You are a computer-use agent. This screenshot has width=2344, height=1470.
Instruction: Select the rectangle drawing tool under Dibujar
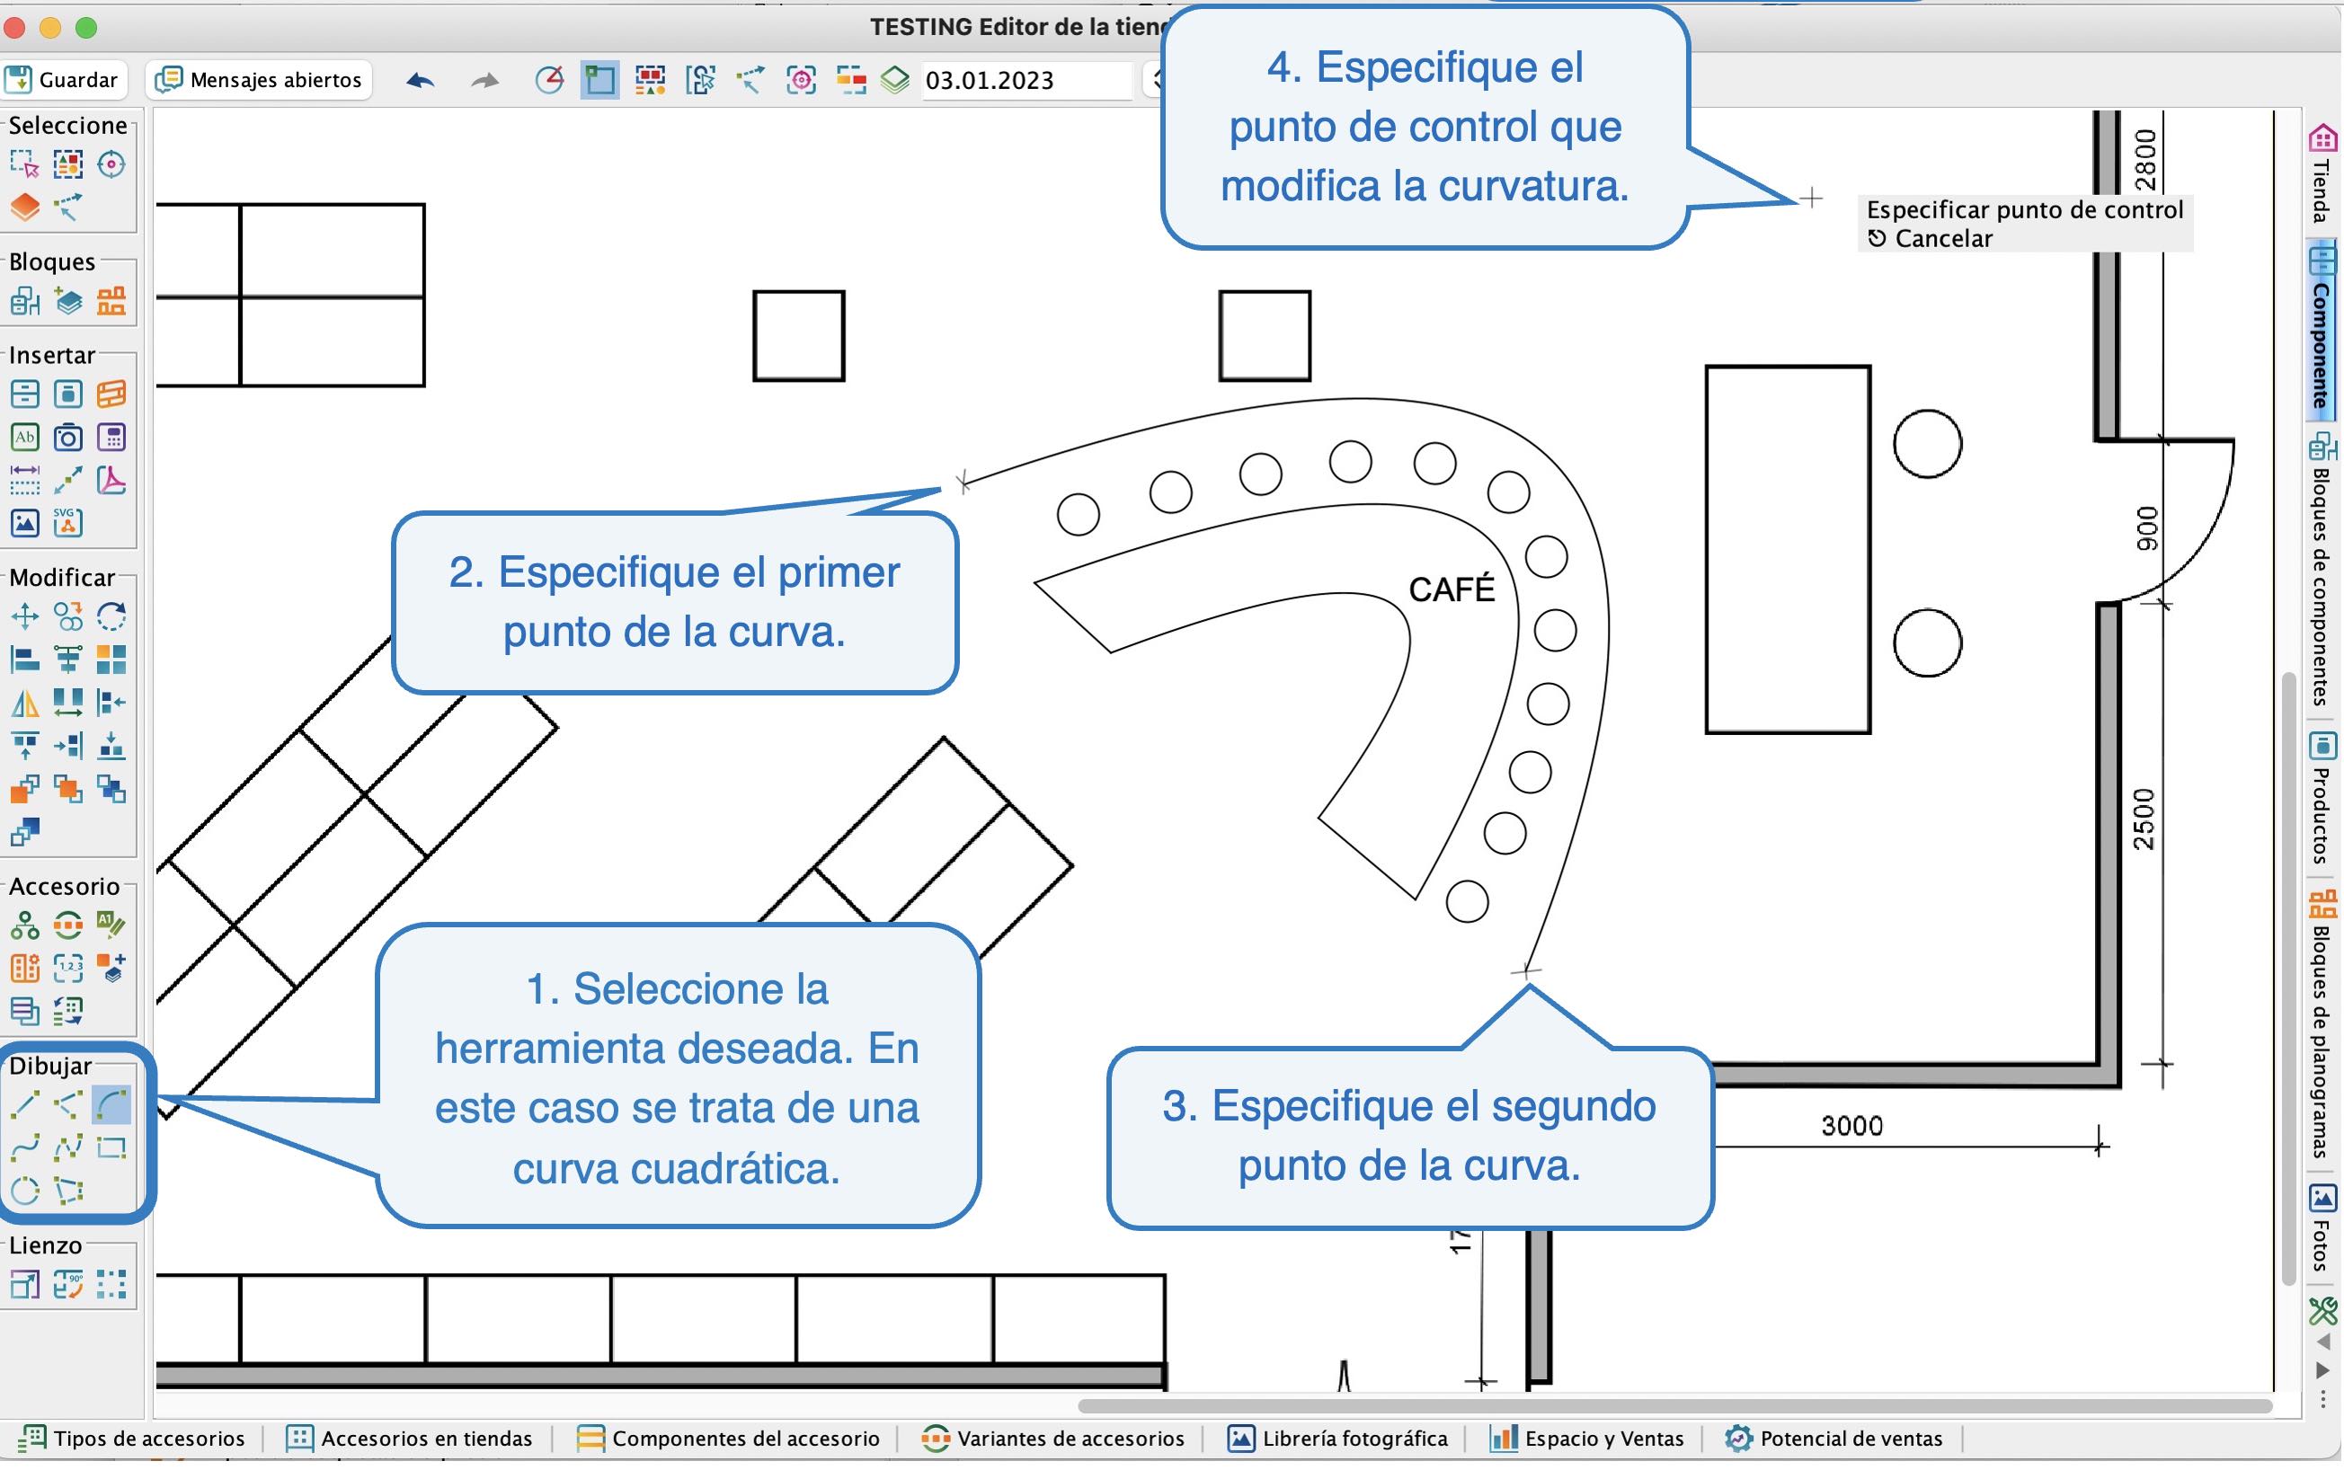click(111, 1149)
